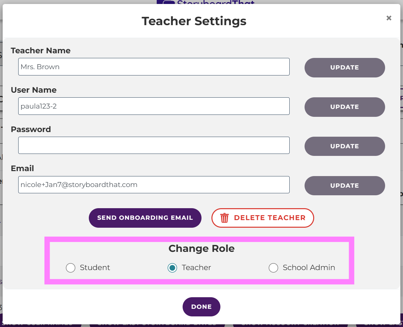Send the onboarding email
This screenshot has height=327, width=403.
[x=145, y=218]
